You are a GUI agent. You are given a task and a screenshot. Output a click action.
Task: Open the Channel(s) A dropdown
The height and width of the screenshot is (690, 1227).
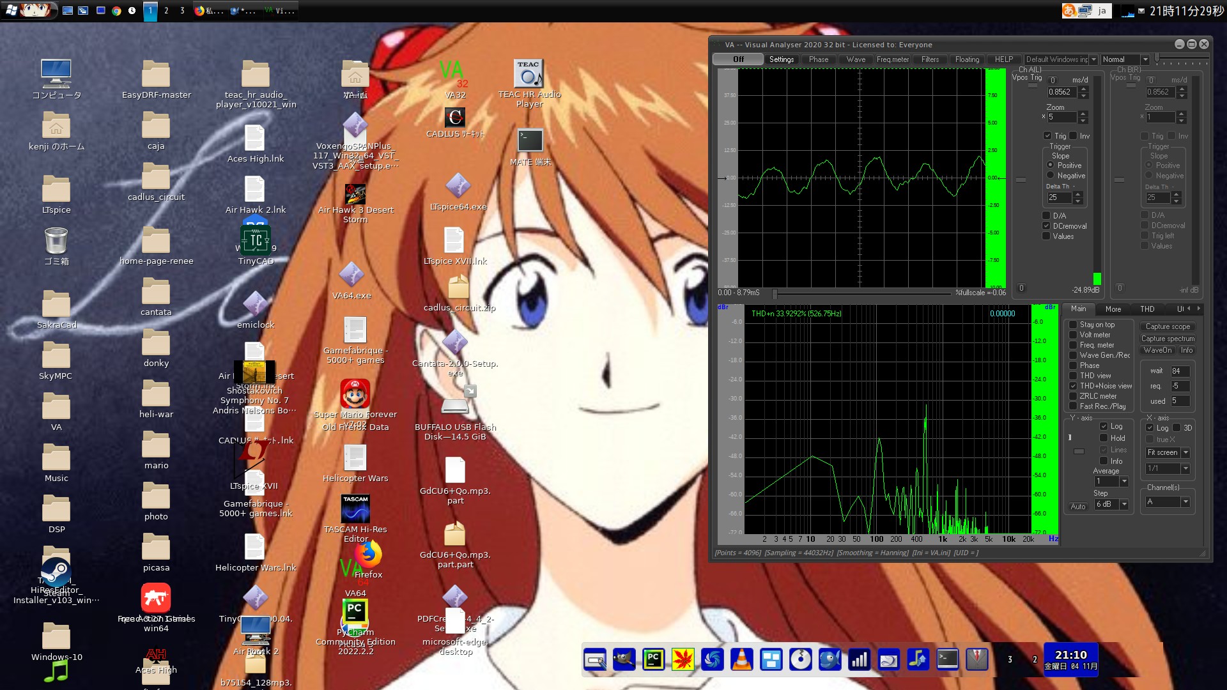(1185, 502)
